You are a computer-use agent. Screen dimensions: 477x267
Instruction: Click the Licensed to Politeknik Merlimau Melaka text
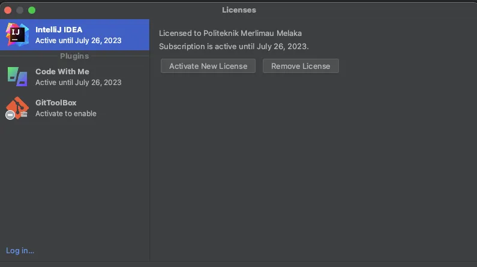(x=230, y=33)
